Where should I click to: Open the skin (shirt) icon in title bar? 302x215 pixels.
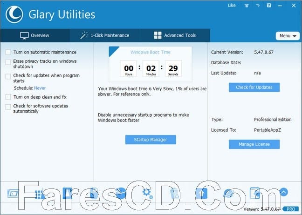tap(247, 6)
